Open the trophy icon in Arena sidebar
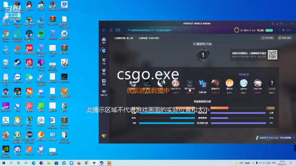This screenshot has width=296, height=166. (x=104, y=72)
